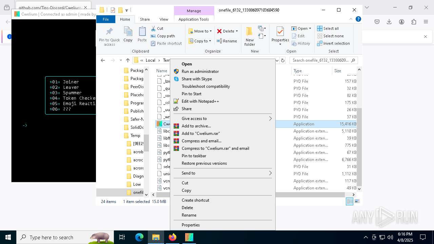Go up one folder level arrow
Screen dimensions: 434x244
coord(128,60)
